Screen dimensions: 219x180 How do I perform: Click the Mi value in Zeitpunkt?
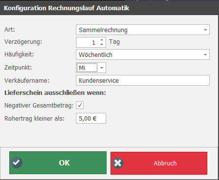(x=82, y=68)
